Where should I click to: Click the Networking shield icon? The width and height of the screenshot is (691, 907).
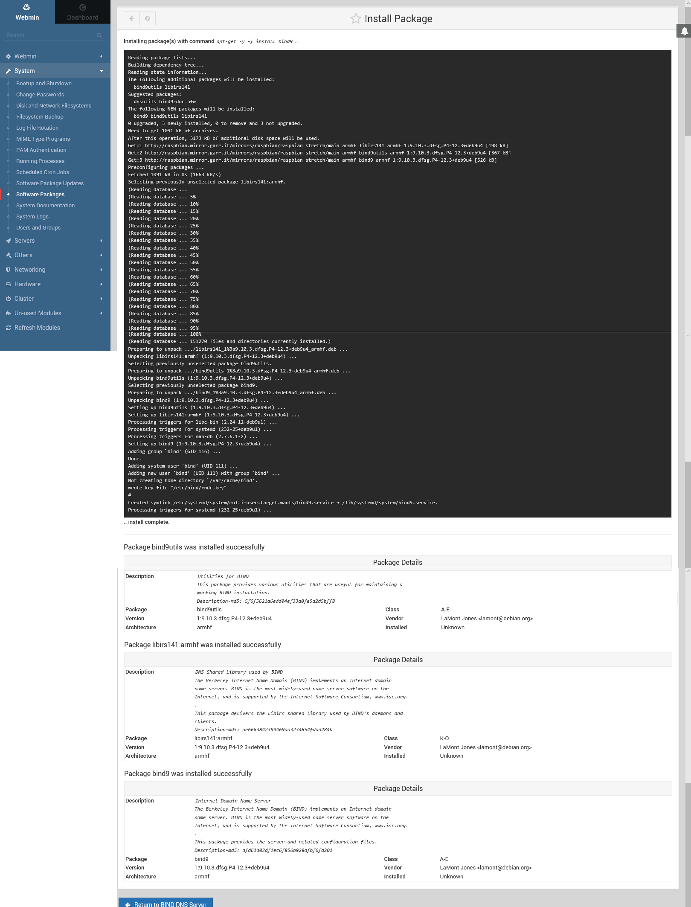coord(8,270)
